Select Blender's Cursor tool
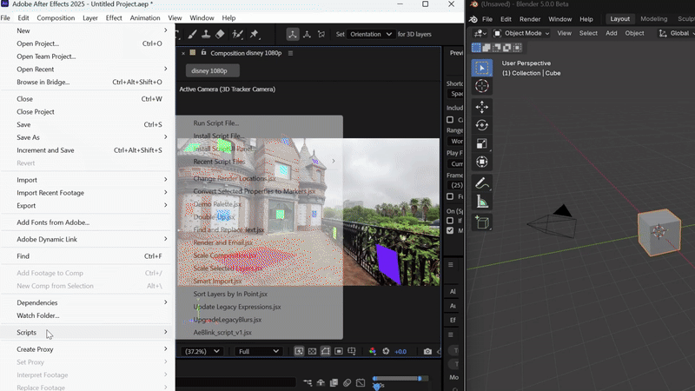This screenshot has width=695, height=391. coord(482,86)
